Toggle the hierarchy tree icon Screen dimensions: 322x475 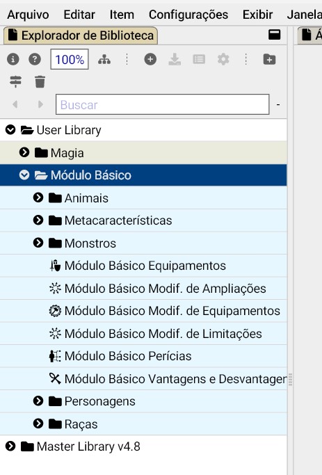tap(104, 59)
